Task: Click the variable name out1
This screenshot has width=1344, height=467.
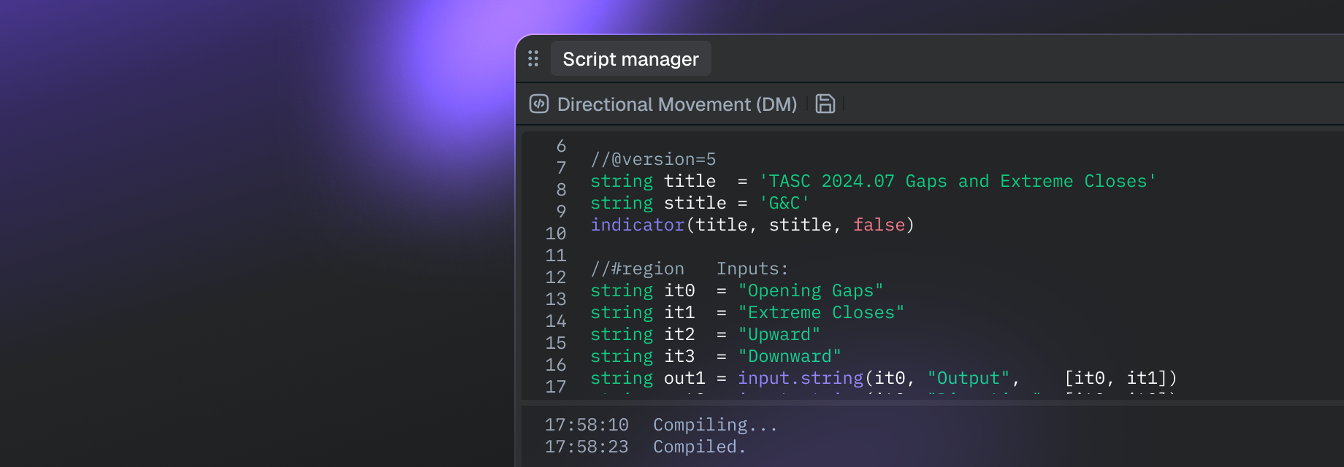Action: (684, 378)
